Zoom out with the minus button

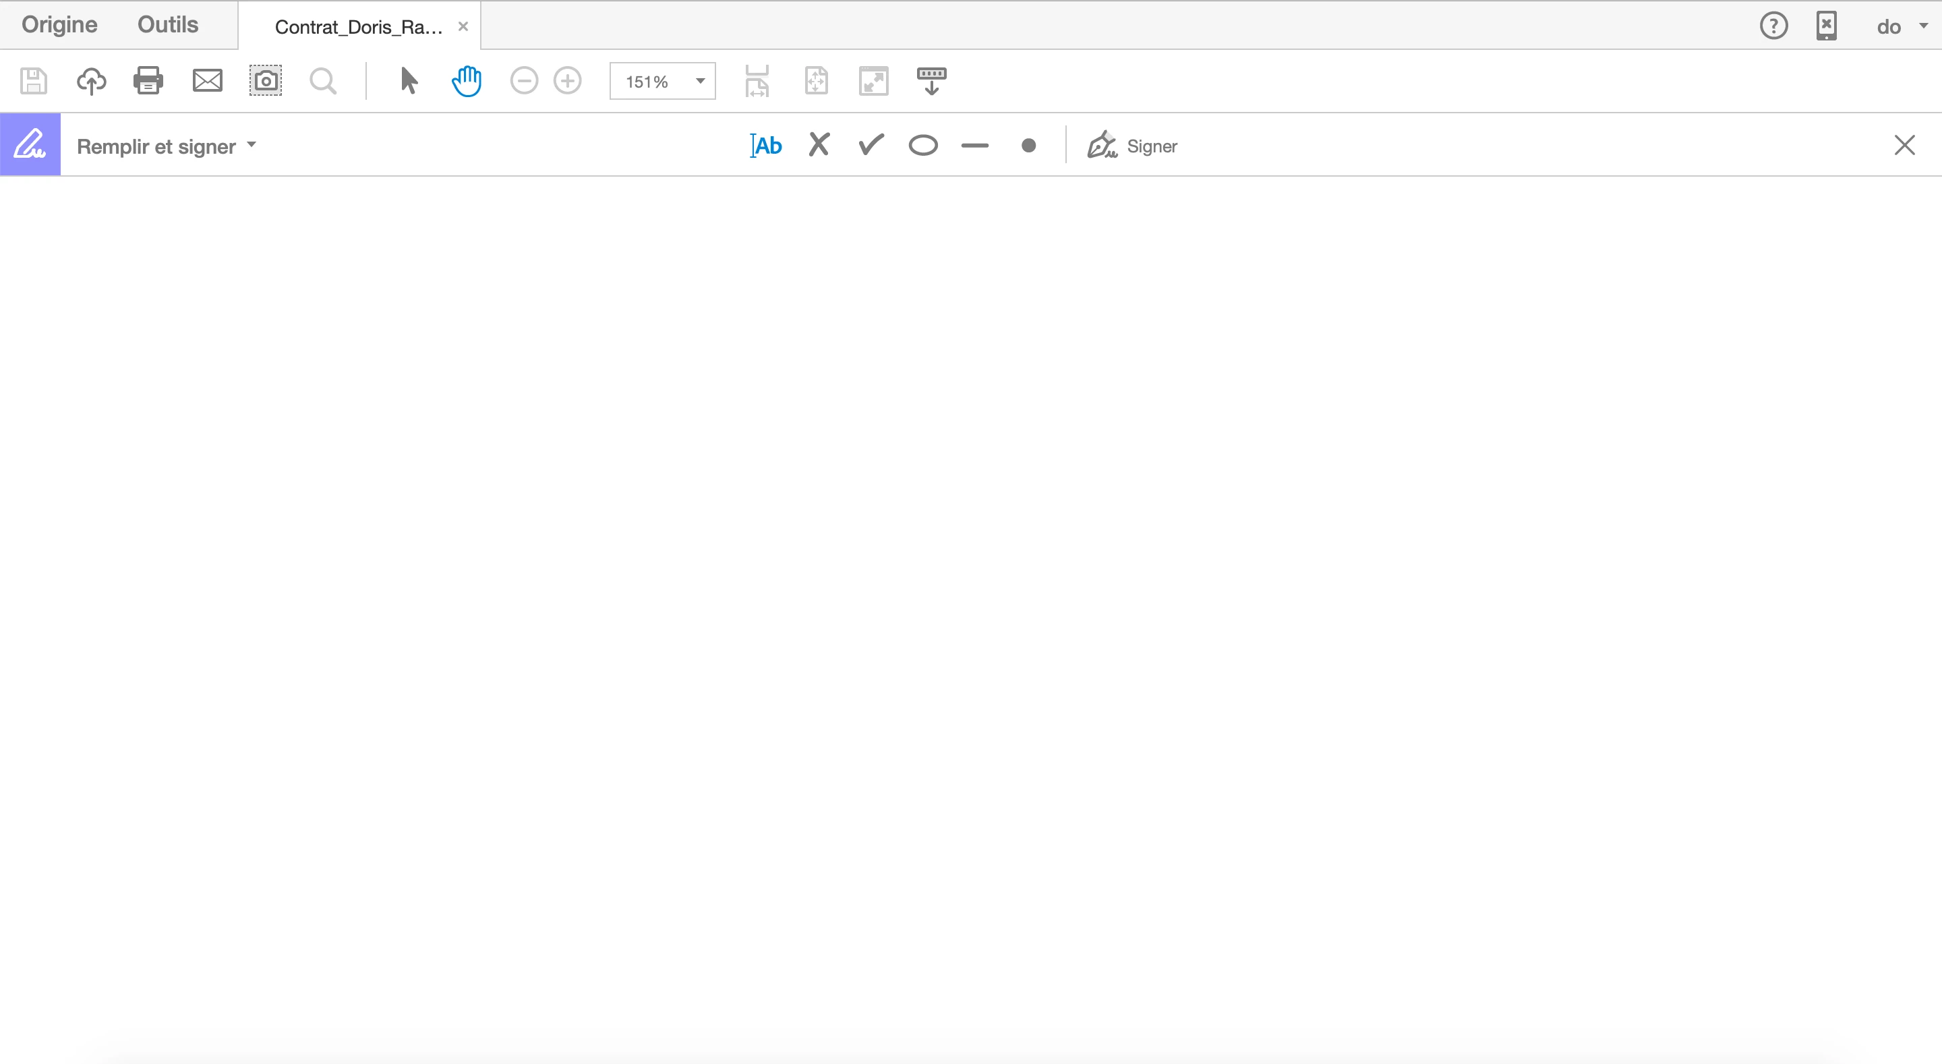524,81
